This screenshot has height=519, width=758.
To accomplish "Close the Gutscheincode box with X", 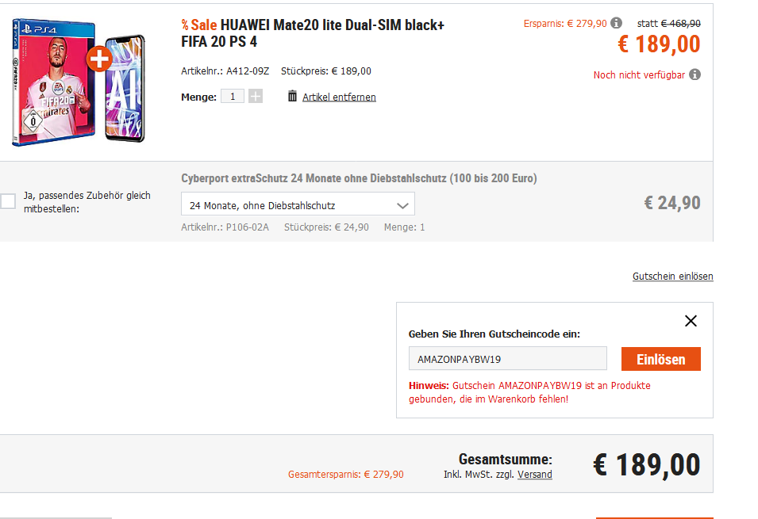I will (691, 321).
